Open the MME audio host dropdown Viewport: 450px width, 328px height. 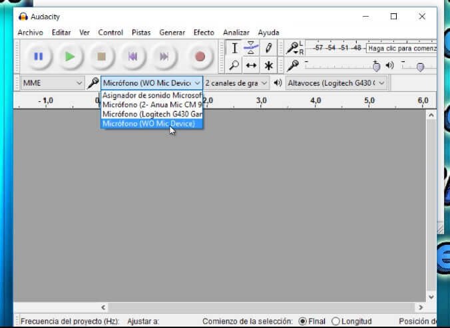click(53, 83)
